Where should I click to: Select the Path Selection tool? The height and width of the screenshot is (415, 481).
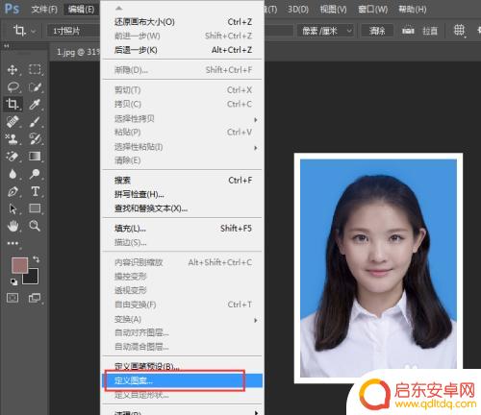(x=13, y=208)
